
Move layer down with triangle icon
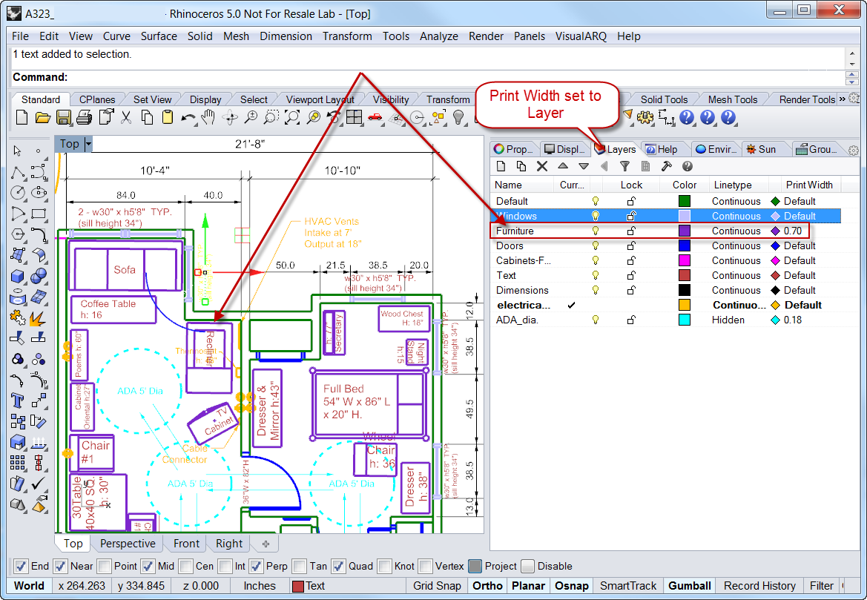(x=584, y=166)
